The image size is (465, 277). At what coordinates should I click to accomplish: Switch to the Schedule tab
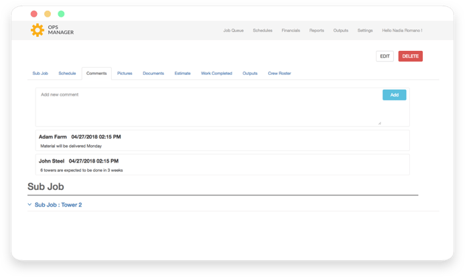(x=67, y=74)
